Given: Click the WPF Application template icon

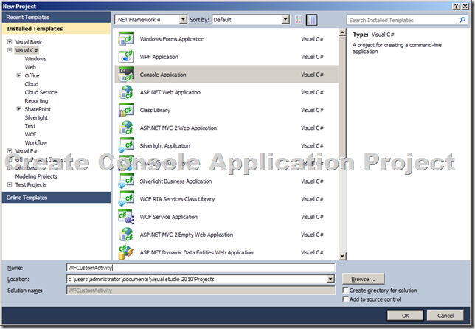Looking at the screenshot, I should coord(126,57).
